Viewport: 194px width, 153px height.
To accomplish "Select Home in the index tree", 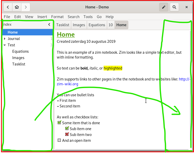I will coord(27,32).
